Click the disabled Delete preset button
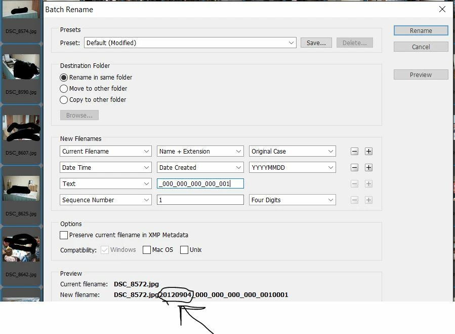455x334 pixels. click(x=355, y=43)
